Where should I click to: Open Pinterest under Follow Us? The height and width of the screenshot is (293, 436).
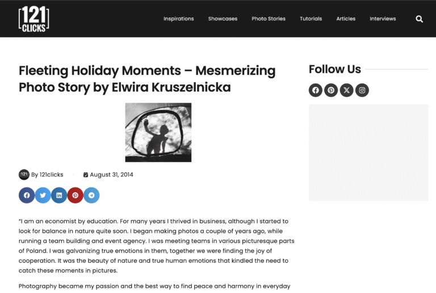click(x=331, y=90)
